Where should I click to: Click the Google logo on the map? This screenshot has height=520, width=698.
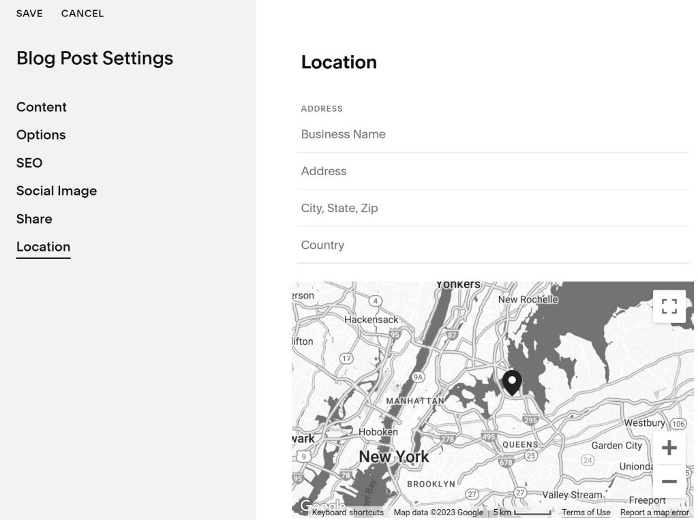(305, 506)
